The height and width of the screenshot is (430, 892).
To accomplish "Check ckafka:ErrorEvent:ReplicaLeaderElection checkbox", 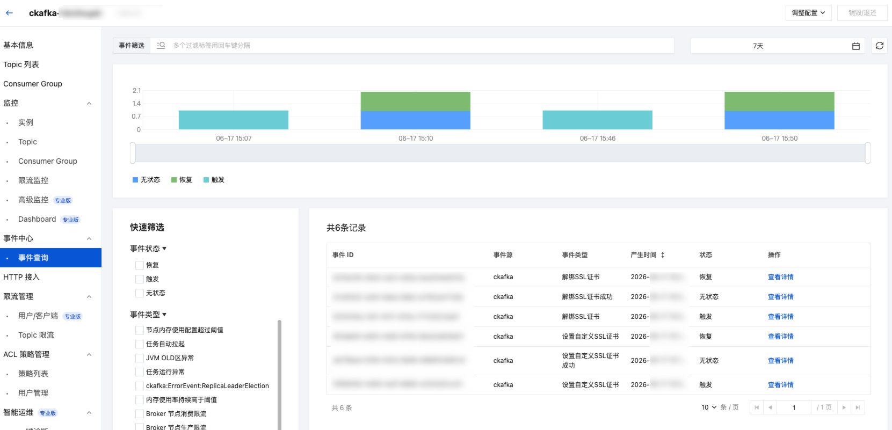I will tap(140, 386).
